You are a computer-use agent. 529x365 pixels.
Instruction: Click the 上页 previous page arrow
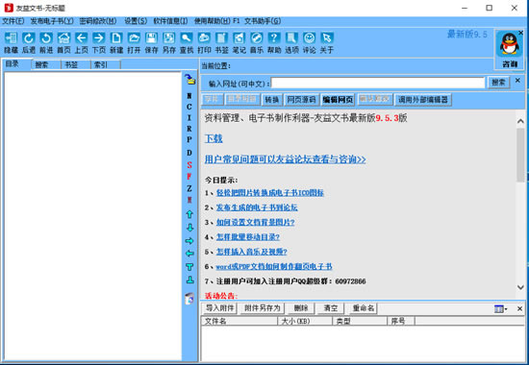pyautogui.click(x=82, y=38)
